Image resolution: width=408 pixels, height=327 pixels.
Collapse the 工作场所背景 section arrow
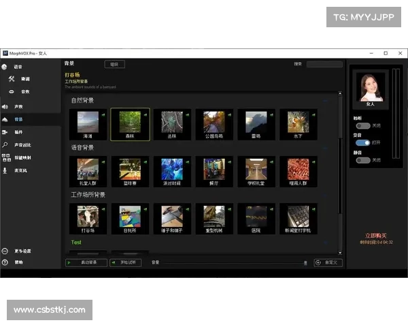tap(325, 195)
